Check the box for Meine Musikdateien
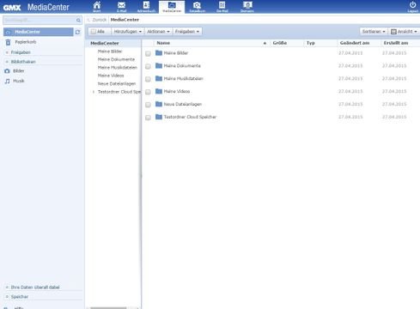This screenshot has width=420, height=309. [148, 79]
